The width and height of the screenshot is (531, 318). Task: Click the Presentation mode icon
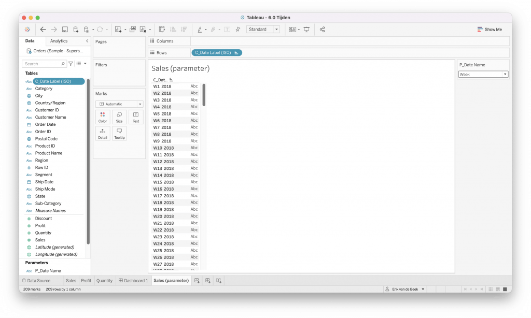click(x=306, y=30)
